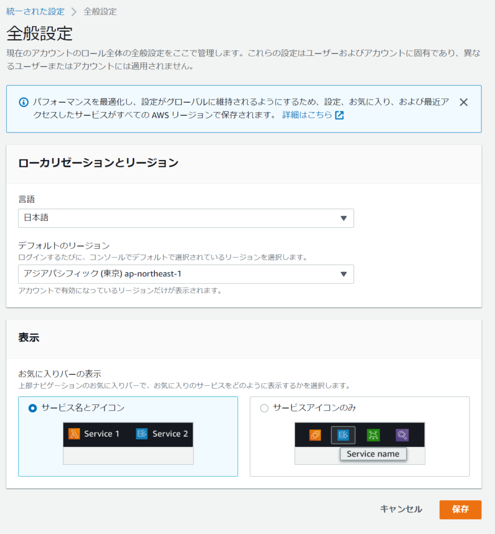Click the お気に入りバーの表示 label
Screen dimensions: 495x534
[60, 374]
